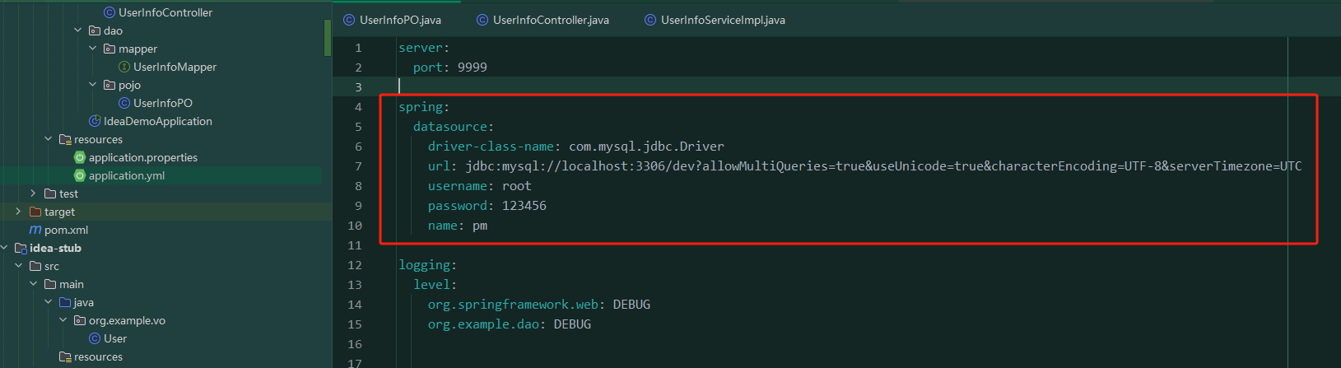Collapse the mapper package chevron
The width and height of the screenshot is (1341, 368).
tap(93, 49)
